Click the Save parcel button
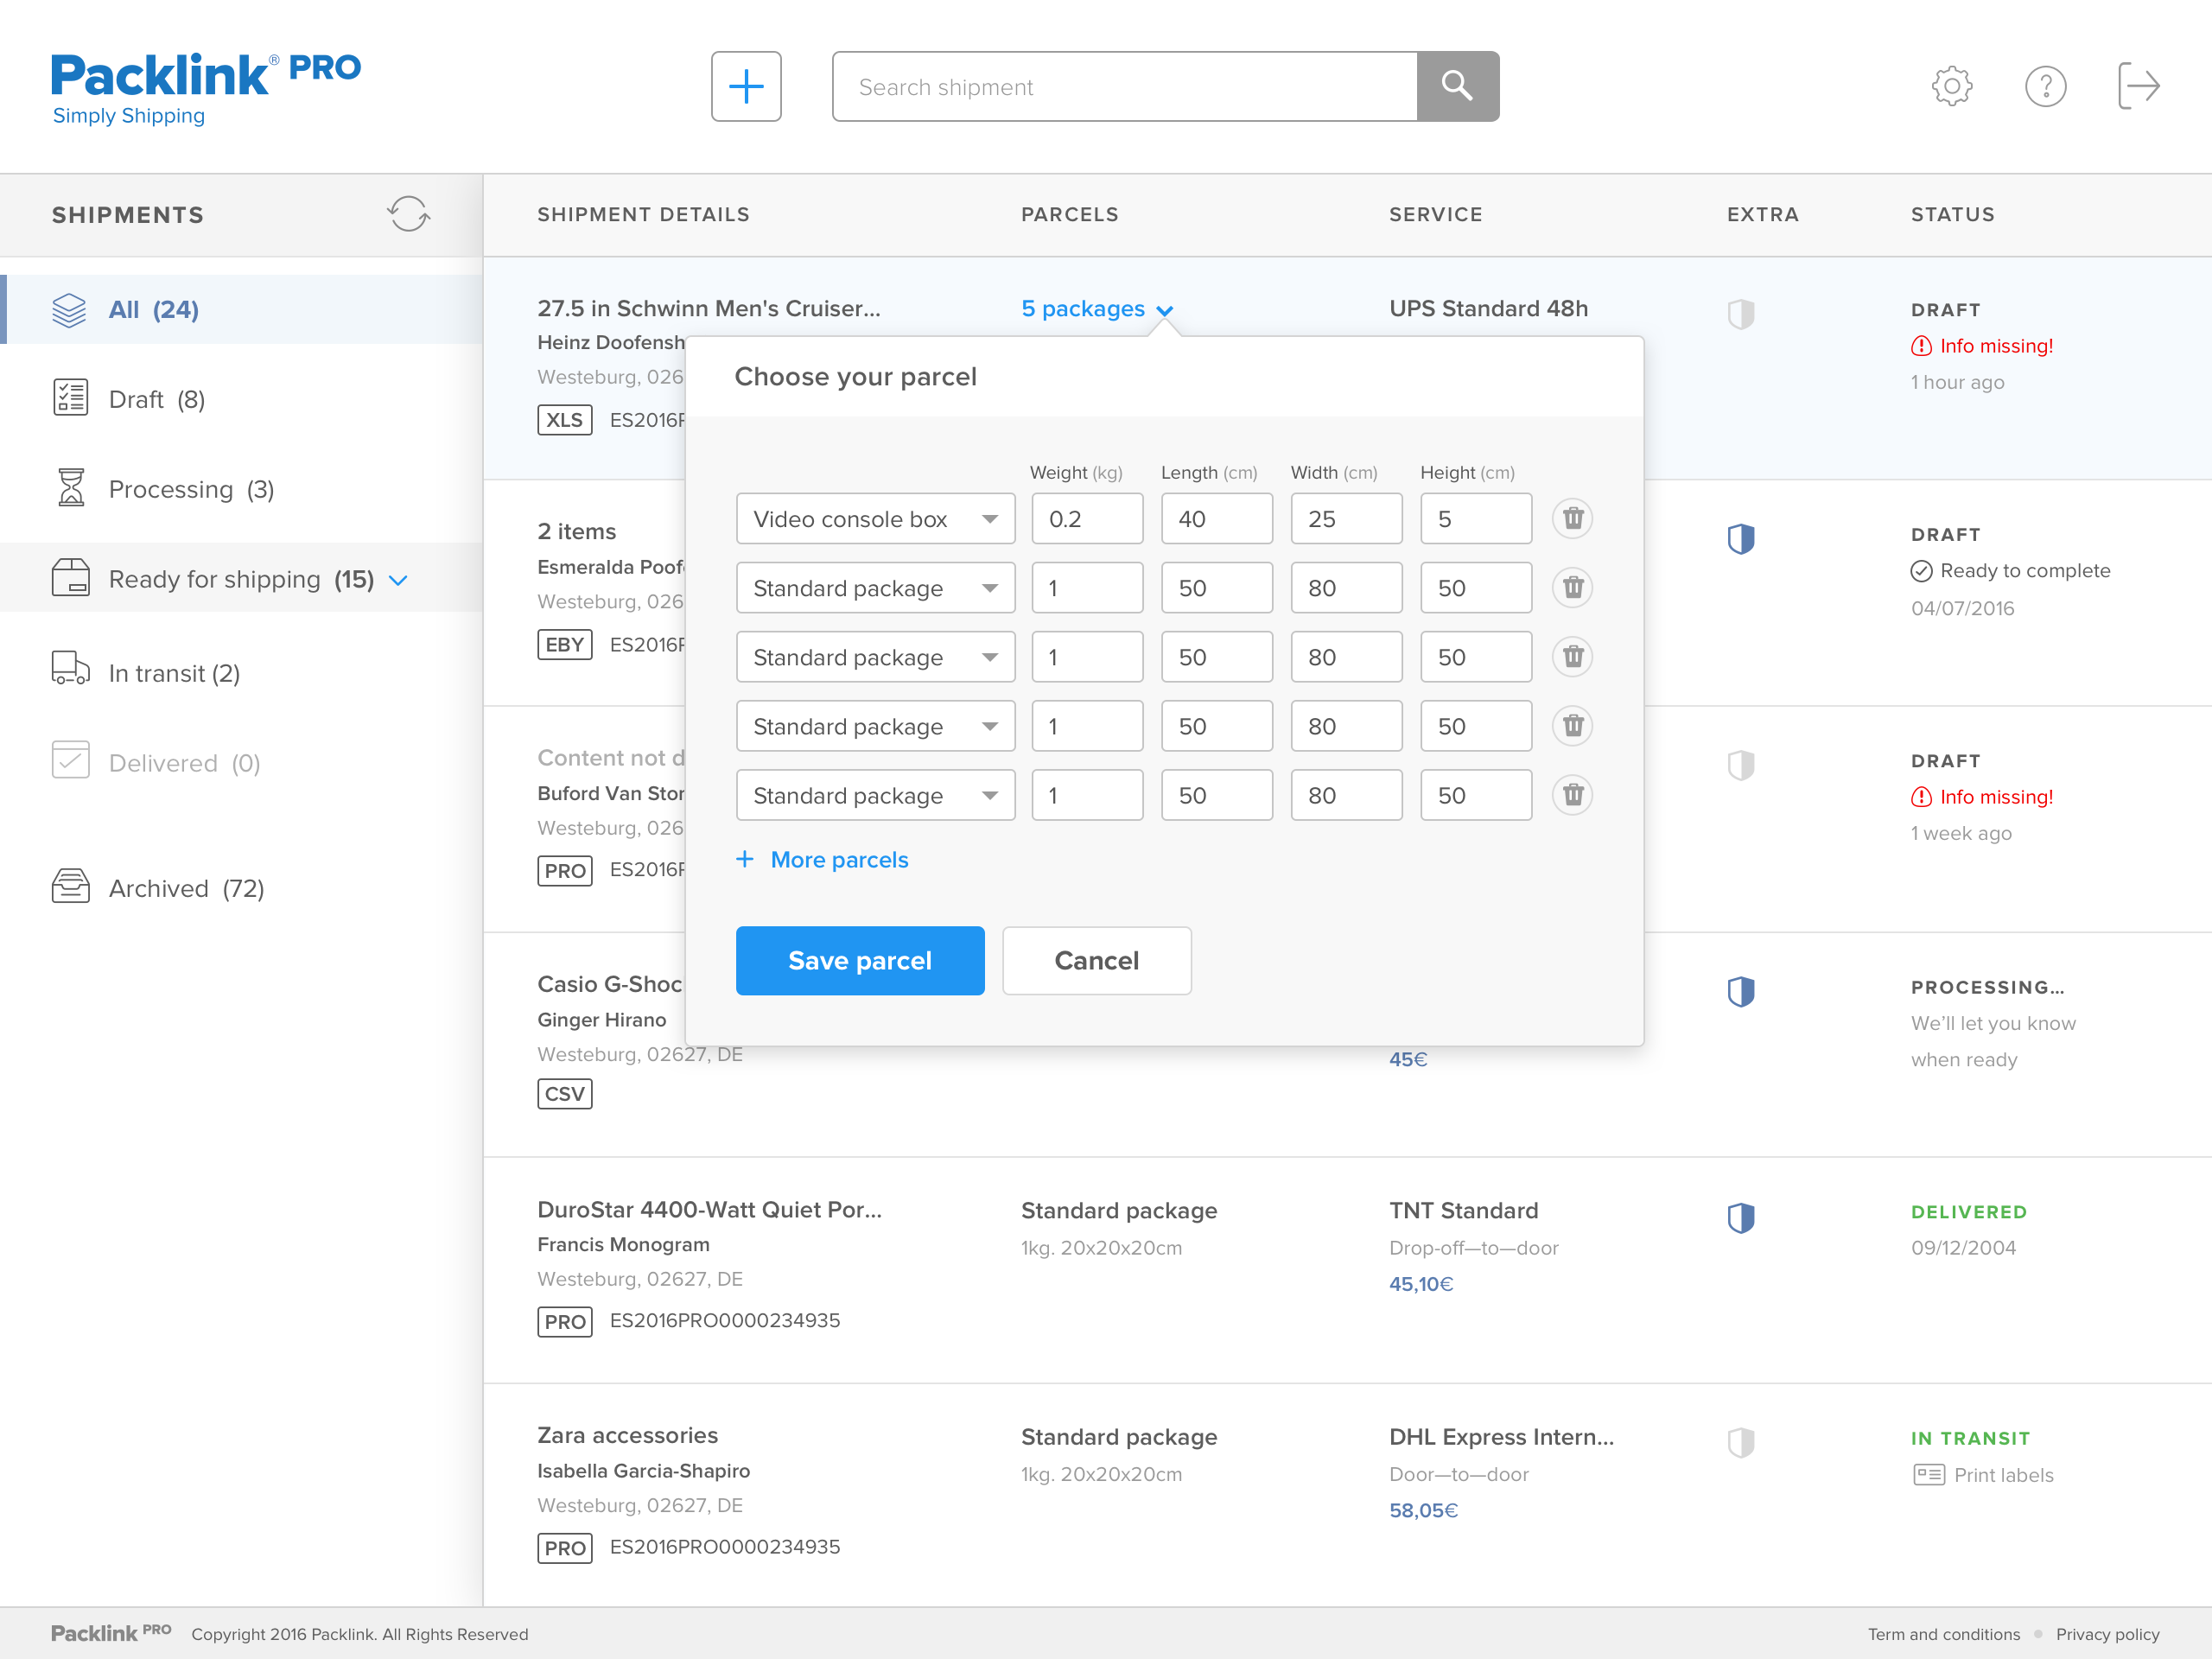2212x1659 pixels. pos(859,960)
